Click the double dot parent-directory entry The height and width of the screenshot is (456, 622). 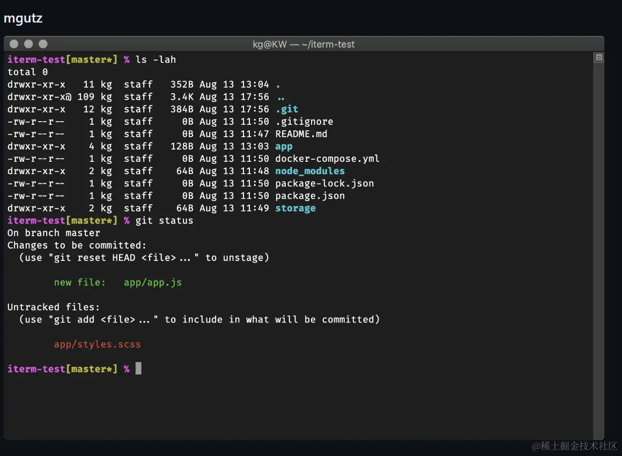point(281,99)
